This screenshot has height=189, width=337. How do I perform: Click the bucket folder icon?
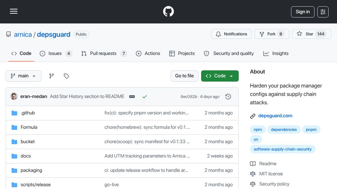14,142
